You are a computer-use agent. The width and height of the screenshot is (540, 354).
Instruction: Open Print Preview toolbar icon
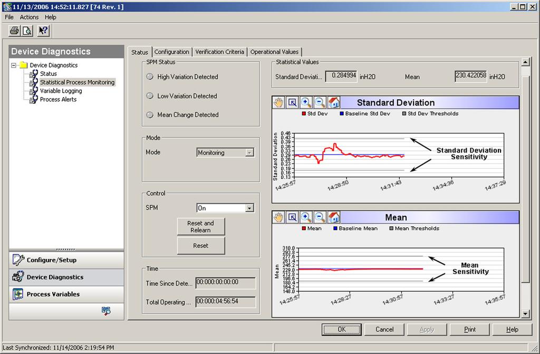click(x=27, y=31)
